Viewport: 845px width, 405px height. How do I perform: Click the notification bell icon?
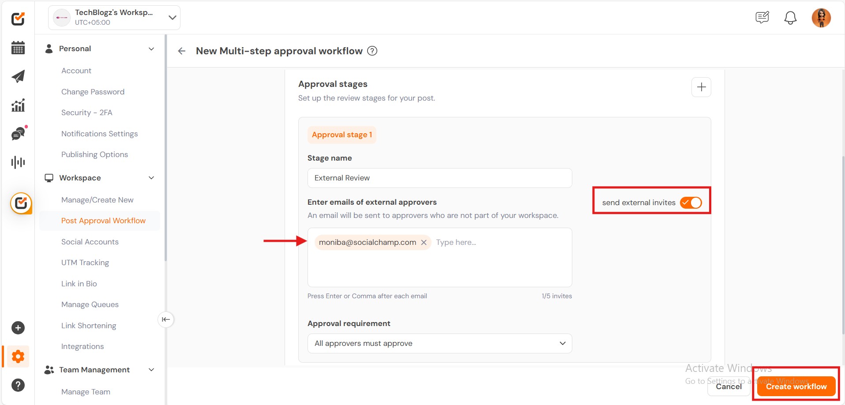tap(790, 18)
